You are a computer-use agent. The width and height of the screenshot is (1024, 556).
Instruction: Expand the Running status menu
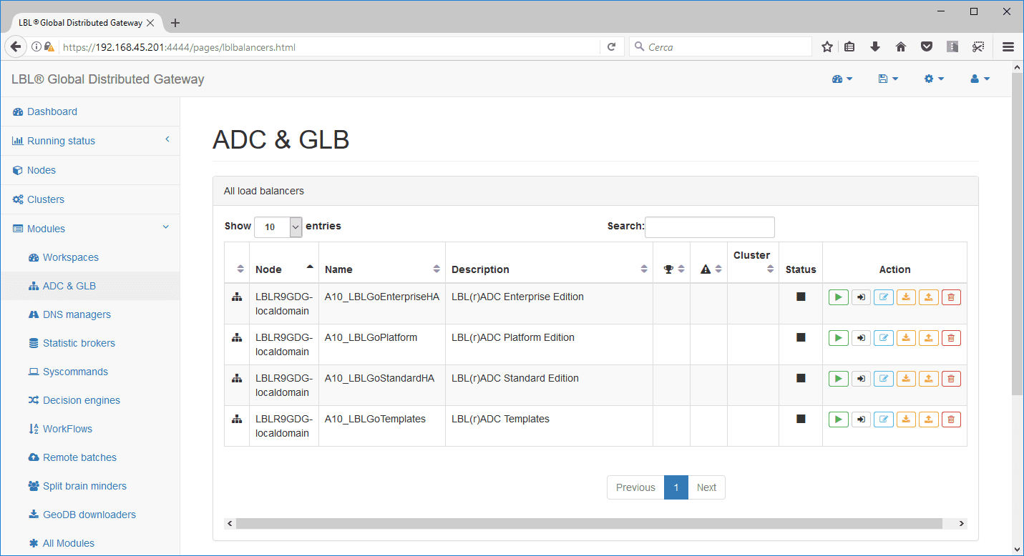[89, 141]
